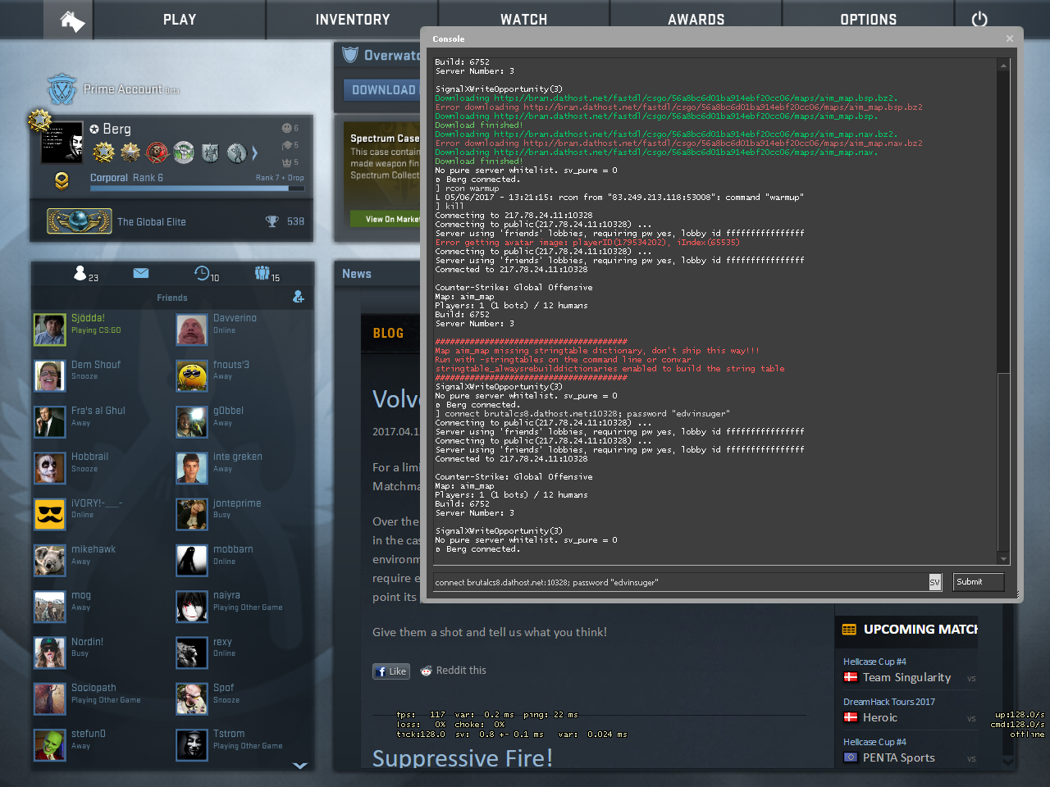1050x787 pixels.
Task: Click View On Market button
Action: point(386,219)
